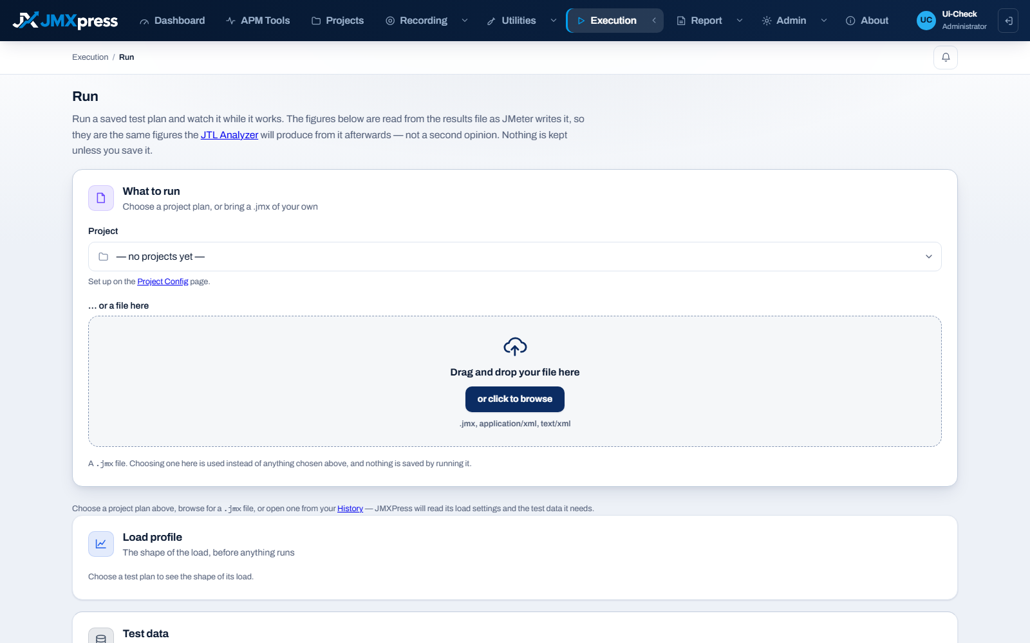Click the logout icon button

1008,21
